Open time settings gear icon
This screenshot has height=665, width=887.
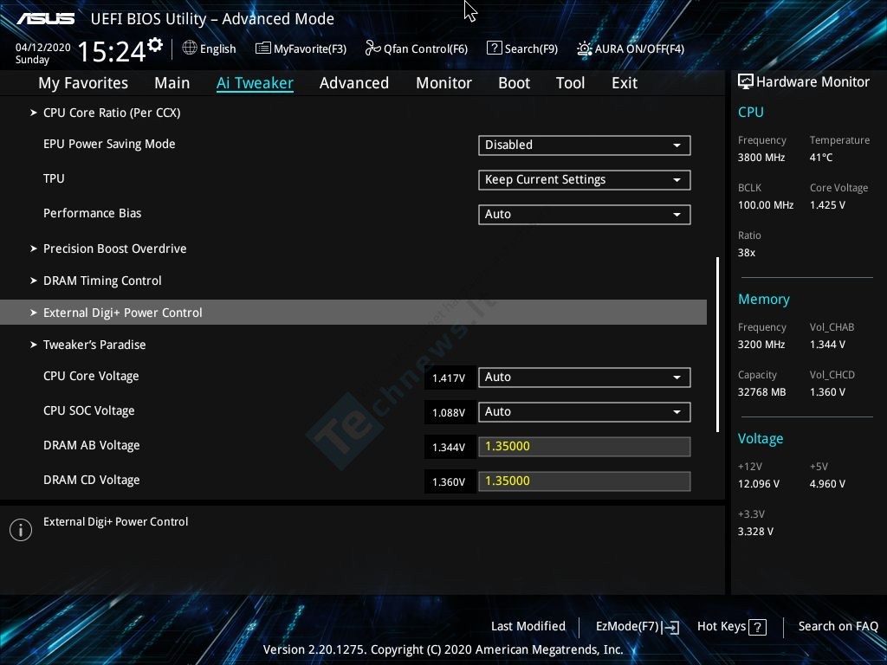(155, 44)
